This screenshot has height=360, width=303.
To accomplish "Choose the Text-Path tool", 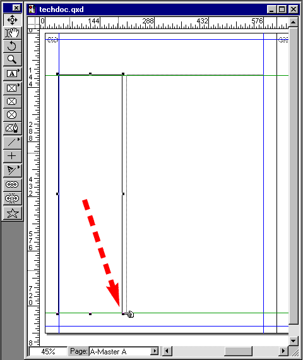I will coord(13,170).
